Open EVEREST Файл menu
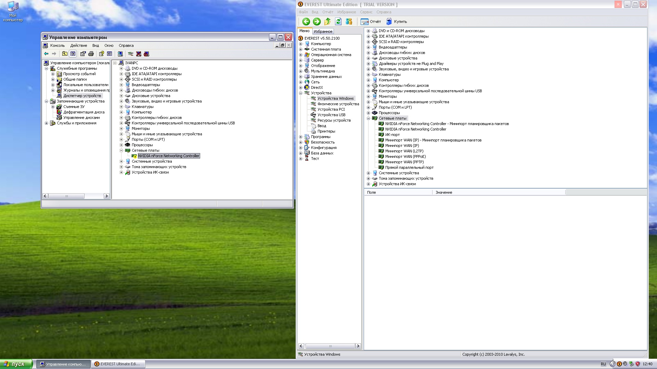Screen dimensions: 657x369 coord(303,12)
